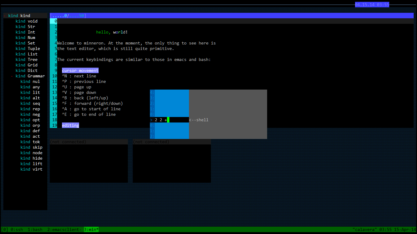Viewport: 417px width, 234px height.
Task: Click line number 19 in the editor gutter
Action: pos(55,126)
